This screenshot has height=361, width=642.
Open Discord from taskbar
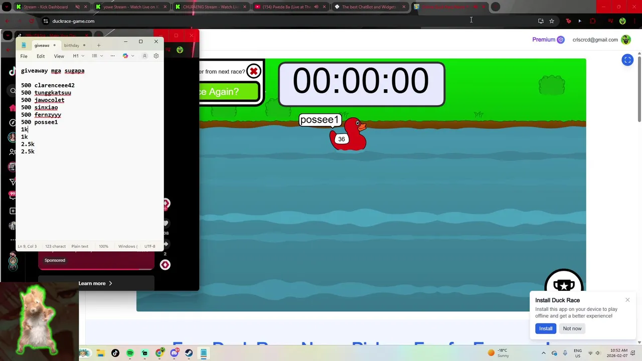tap(174, 353)
